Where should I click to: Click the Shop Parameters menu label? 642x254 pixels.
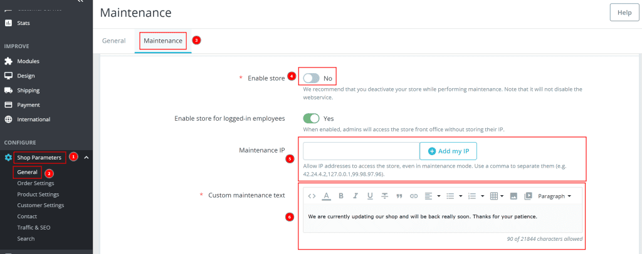pyautogui.click(x=39, y=157)
